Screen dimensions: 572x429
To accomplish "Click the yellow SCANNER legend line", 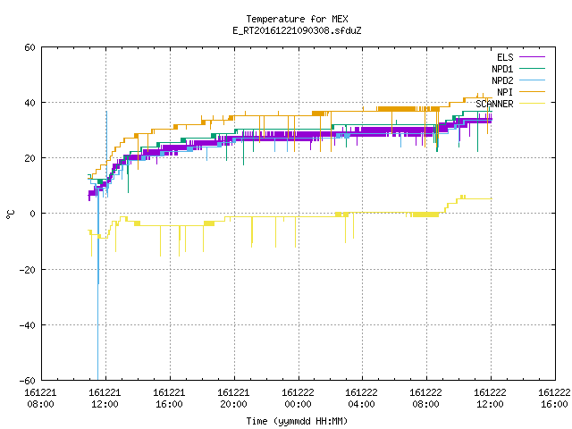I will pyautogui.click(x=532, y=104).
